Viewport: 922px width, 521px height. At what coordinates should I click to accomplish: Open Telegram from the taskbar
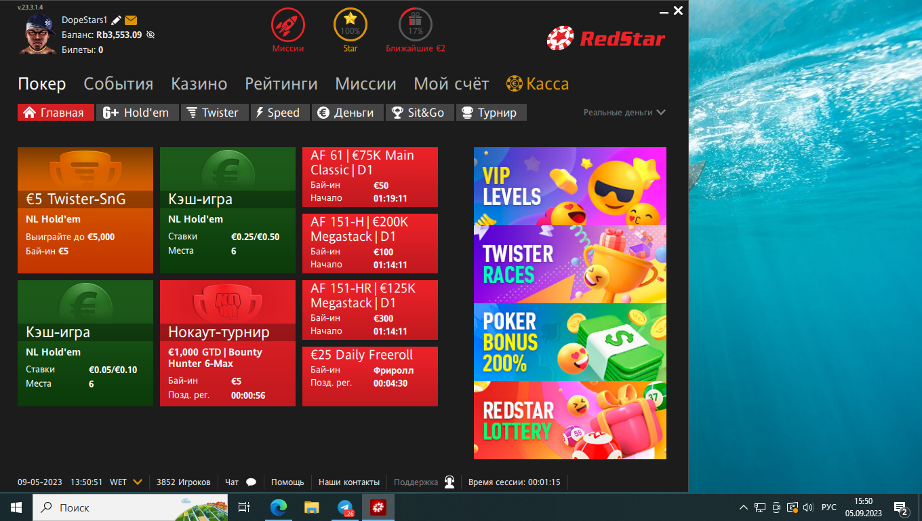tap(345, 507)
